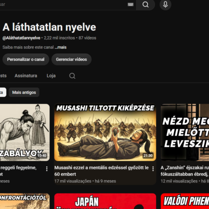Image resolution: width=209 pixels, height=209 pixels.
Task: Open VALÓDI PIHEN video thumbnail
Action: click(185, 201)
